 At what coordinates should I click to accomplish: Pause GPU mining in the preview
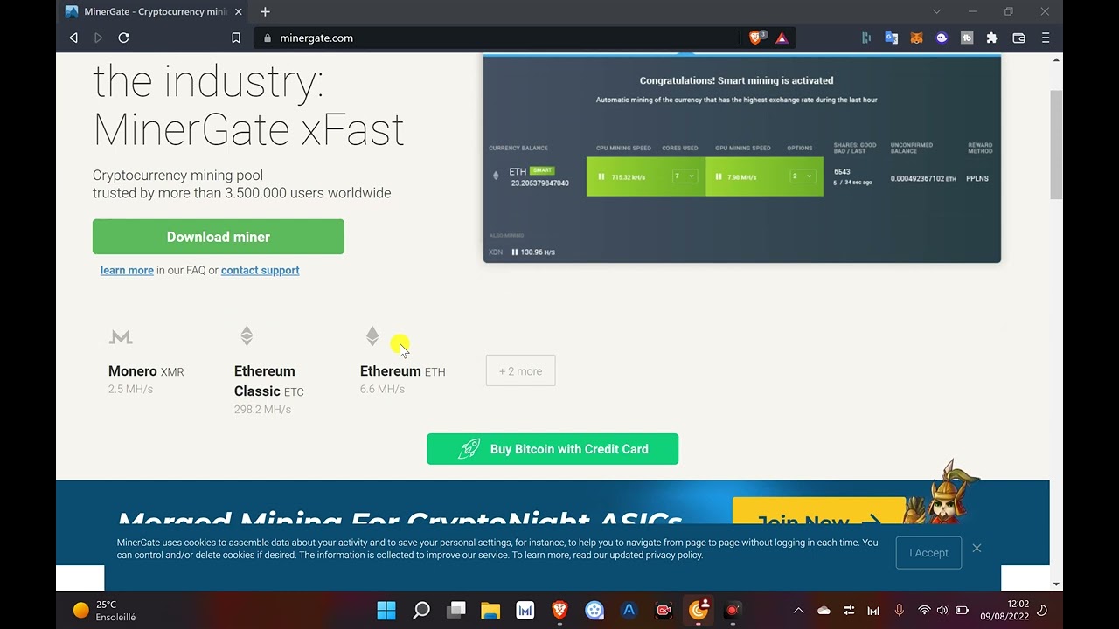tap(719, 176)
